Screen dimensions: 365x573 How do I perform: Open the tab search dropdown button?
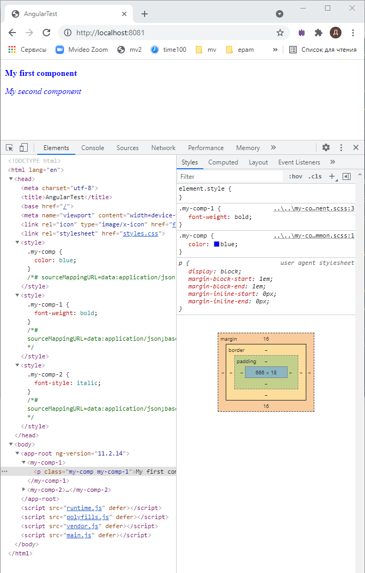(x=280, y=14)
